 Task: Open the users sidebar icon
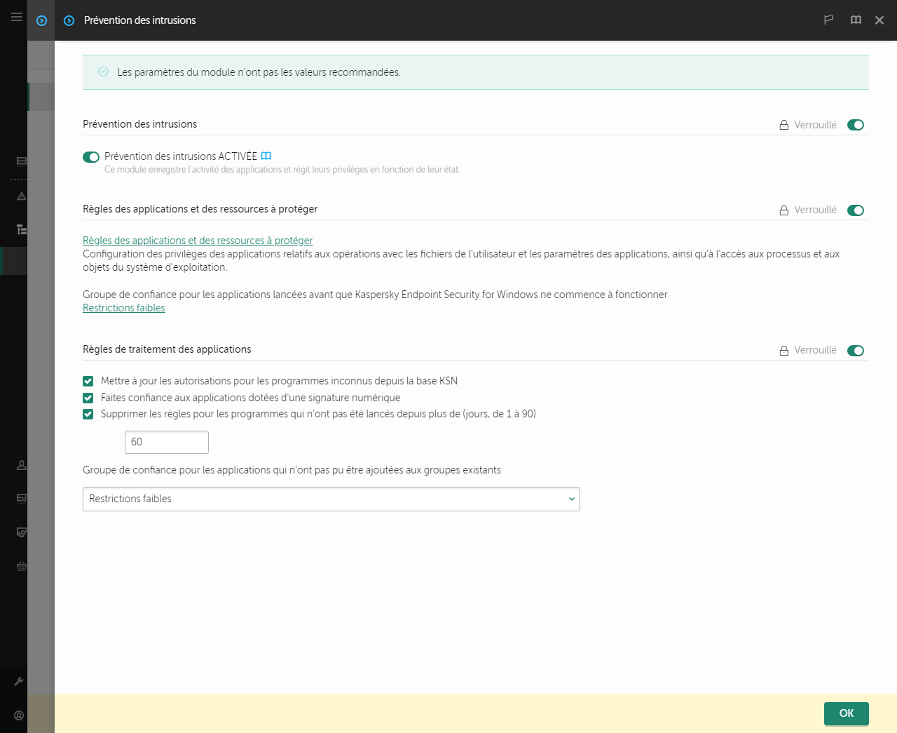[x=21, y=464]
